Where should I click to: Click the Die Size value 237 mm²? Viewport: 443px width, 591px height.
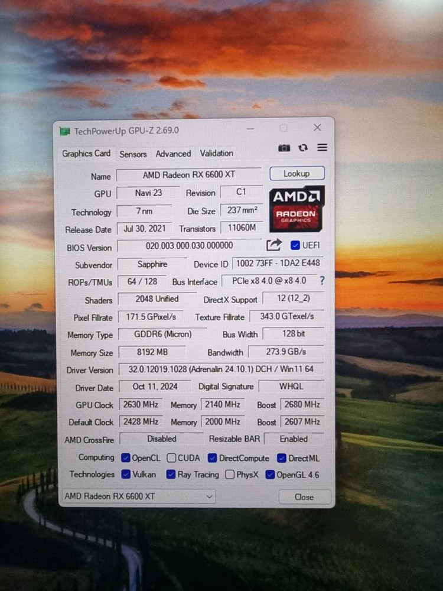point(242,210)
